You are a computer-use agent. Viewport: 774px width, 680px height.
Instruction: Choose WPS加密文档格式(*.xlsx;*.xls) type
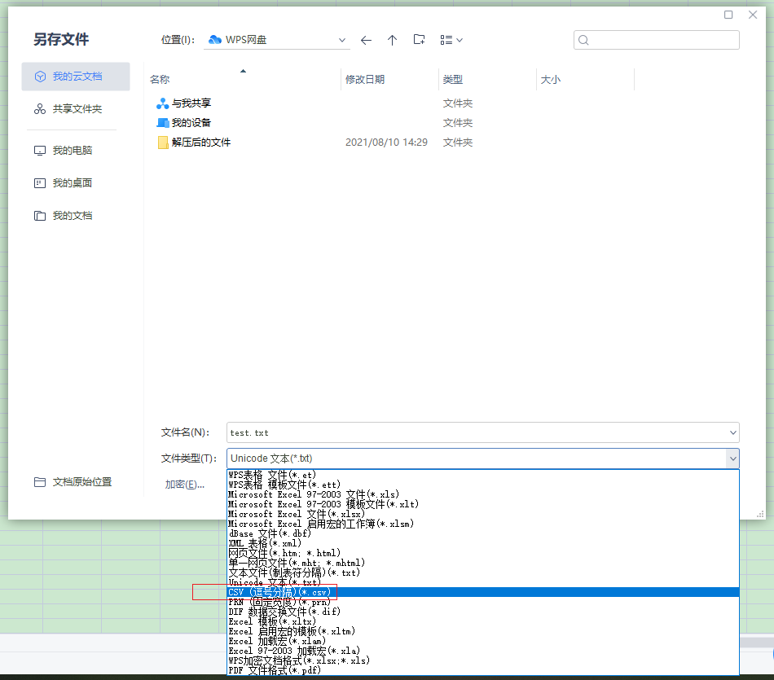click(x=483, y=660)
